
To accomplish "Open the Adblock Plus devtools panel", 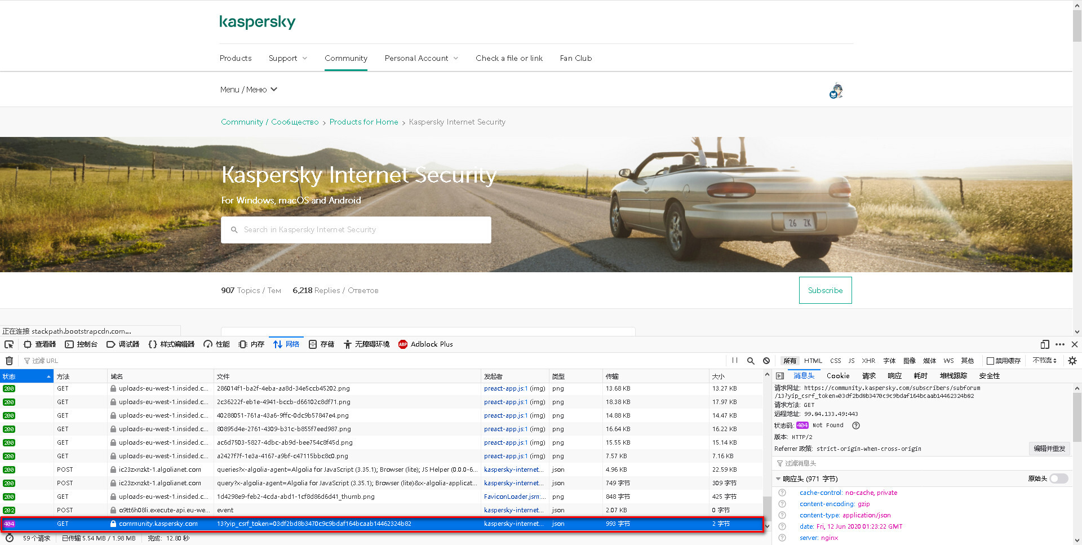I will click(x=425, y=344).
